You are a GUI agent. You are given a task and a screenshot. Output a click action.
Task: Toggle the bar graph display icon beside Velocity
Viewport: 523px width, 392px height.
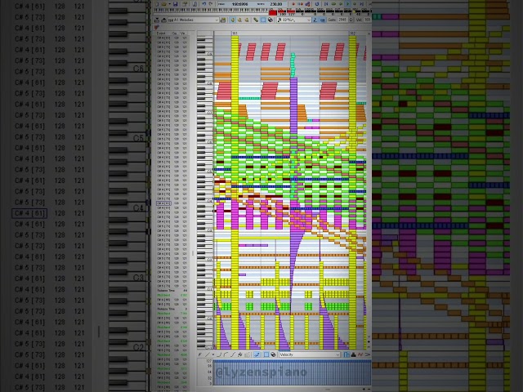click(346, 354)
